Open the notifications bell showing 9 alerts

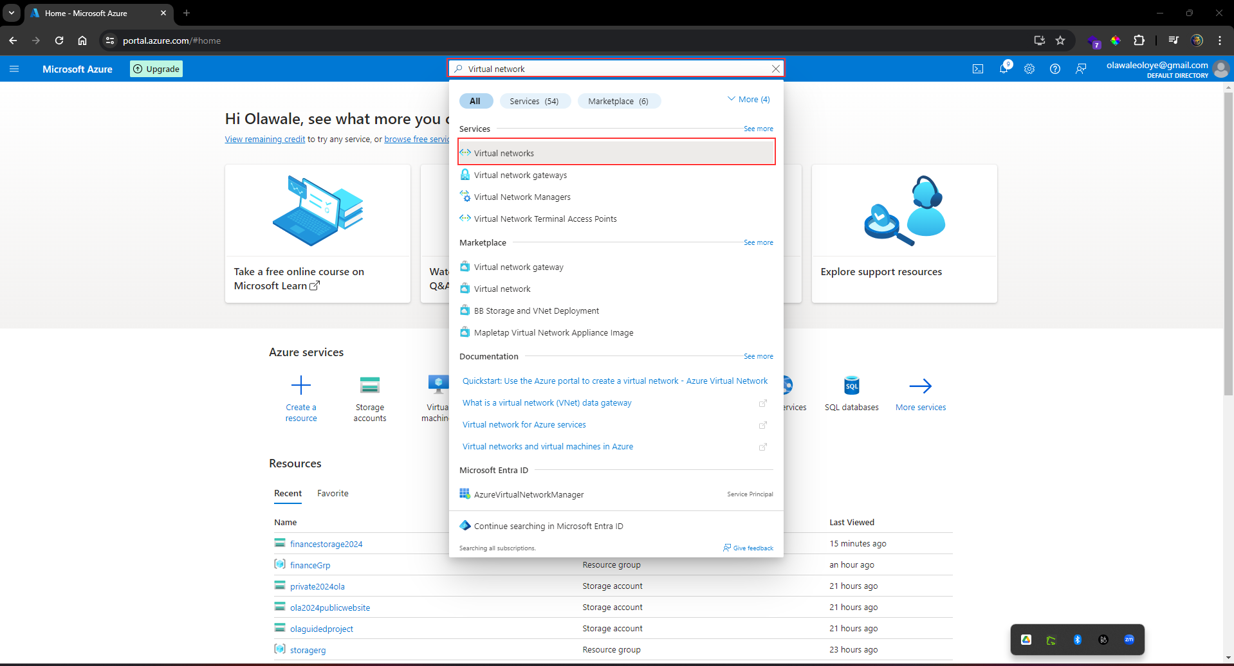click(x=1004, y=69)
